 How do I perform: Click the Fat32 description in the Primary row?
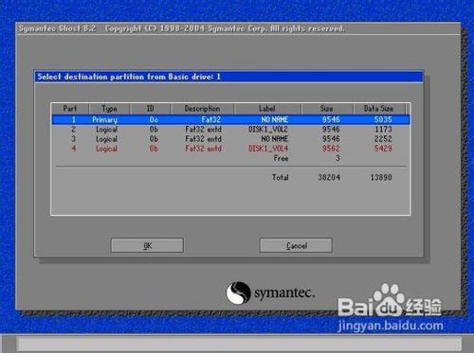click(x=211, y=119)
